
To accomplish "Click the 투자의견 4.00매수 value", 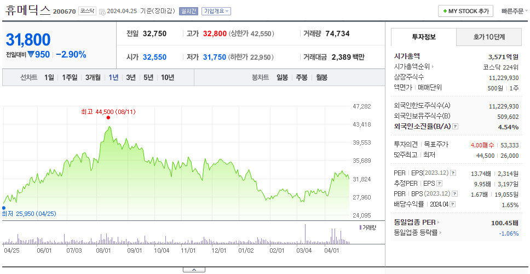I will click(482, 145).
